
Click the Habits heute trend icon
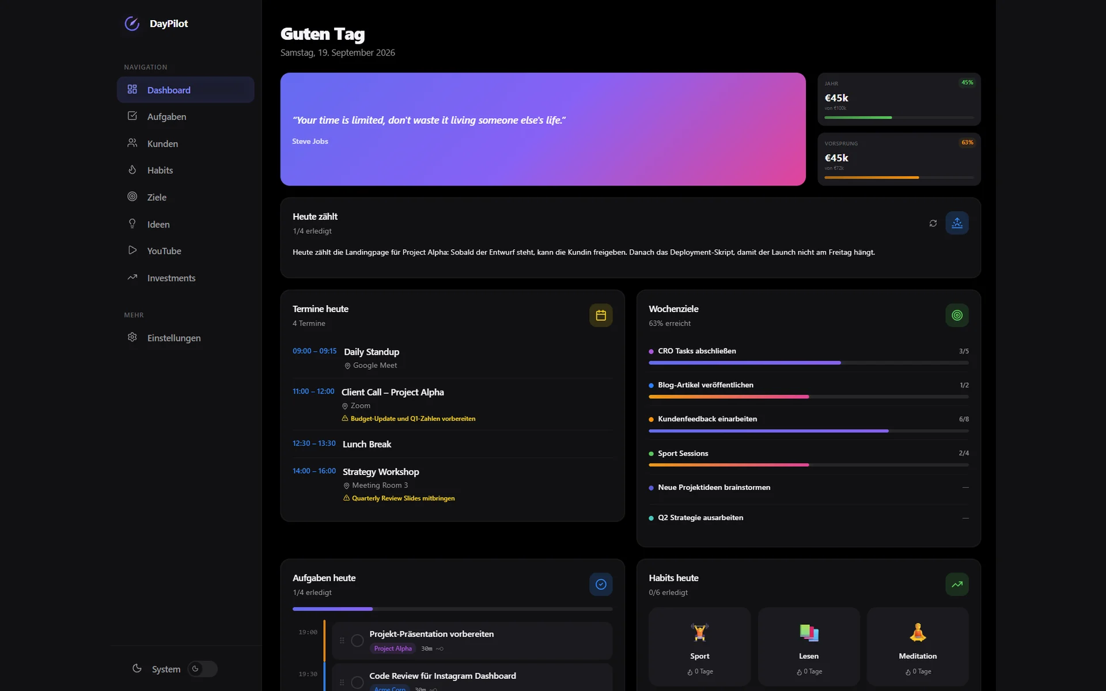click(x=957, y=584)
